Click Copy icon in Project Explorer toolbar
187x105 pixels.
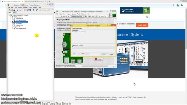(20, 10)
